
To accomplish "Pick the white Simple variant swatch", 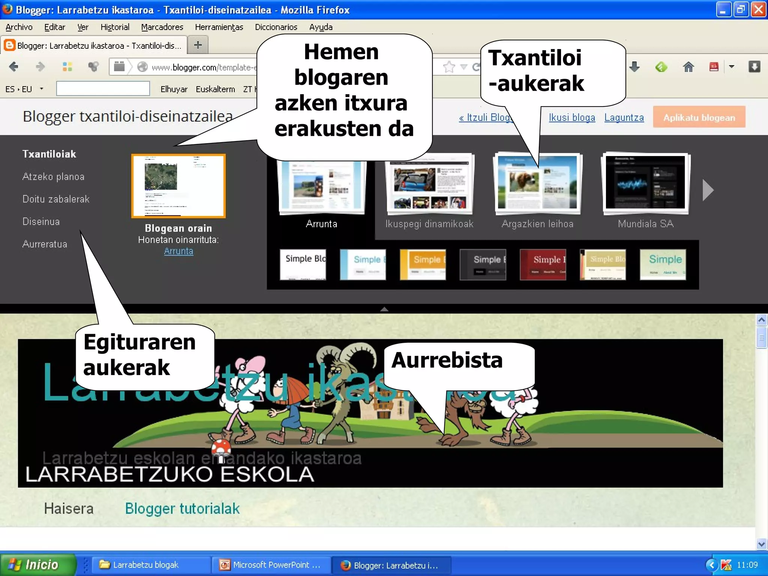I will point(303,264).
